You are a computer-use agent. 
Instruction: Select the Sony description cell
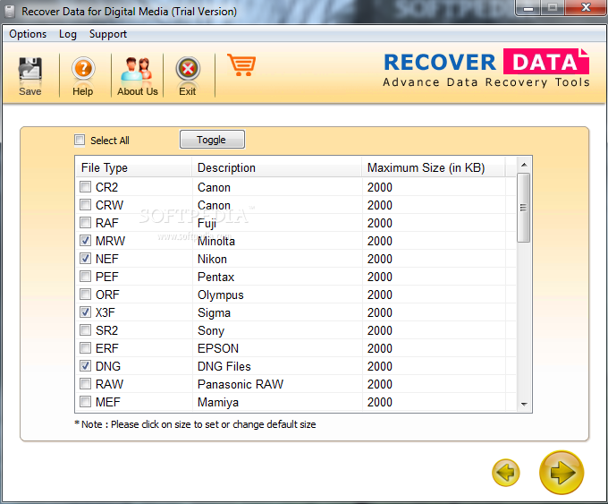[210, 331]
